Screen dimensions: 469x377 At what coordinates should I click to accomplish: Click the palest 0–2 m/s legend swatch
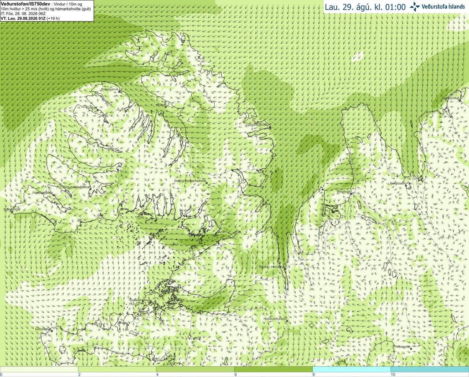[x=39, y=369]
